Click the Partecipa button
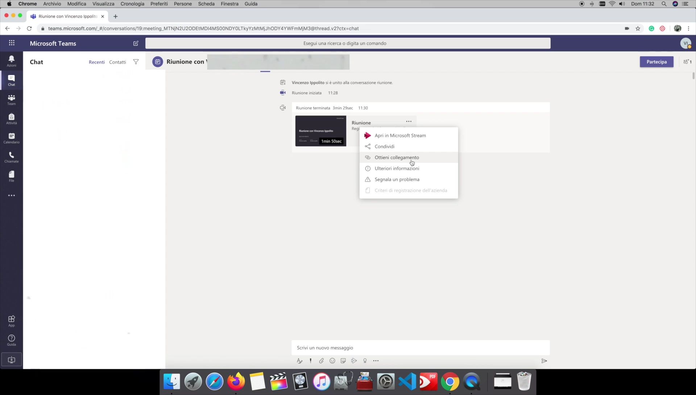Screen dimensions: 696x395 tap(656, 62)
